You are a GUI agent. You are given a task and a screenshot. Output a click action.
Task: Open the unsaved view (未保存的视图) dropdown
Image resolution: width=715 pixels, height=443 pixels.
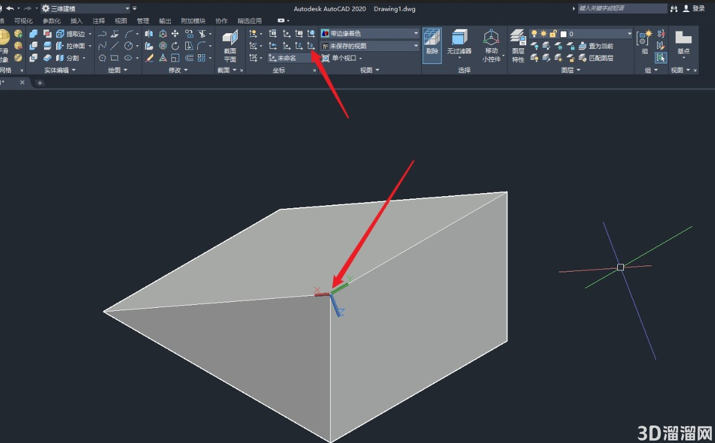pyautogui.click(x=370, y=46)
